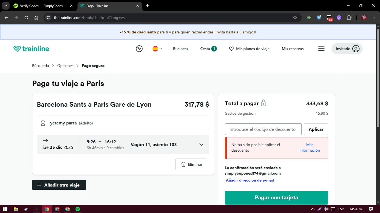This screenshot has width=380, height=213.
Task: Close the Pago Trainline tab
Action: tap(138, 6)
